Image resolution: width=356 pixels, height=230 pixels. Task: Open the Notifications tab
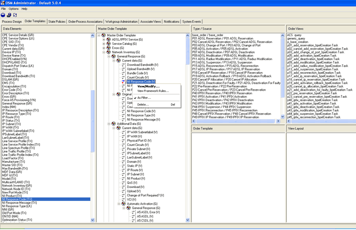click(172, 21)
